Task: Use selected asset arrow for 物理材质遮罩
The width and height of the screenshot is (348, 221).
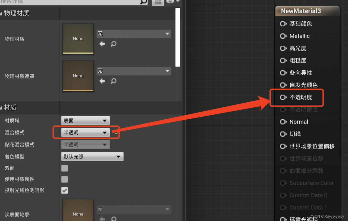Action: 102,81
